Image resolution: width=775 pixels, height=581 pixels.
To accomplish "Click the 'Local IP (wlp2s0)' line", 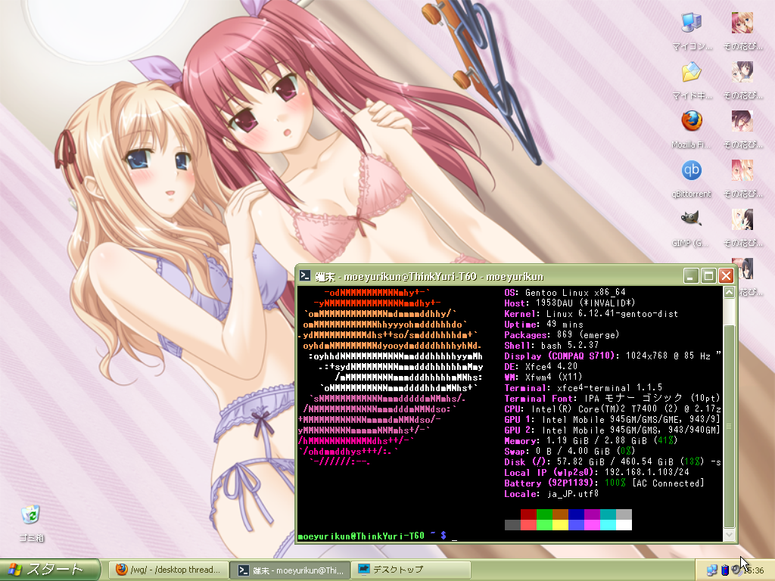I will tap(596, 472).
